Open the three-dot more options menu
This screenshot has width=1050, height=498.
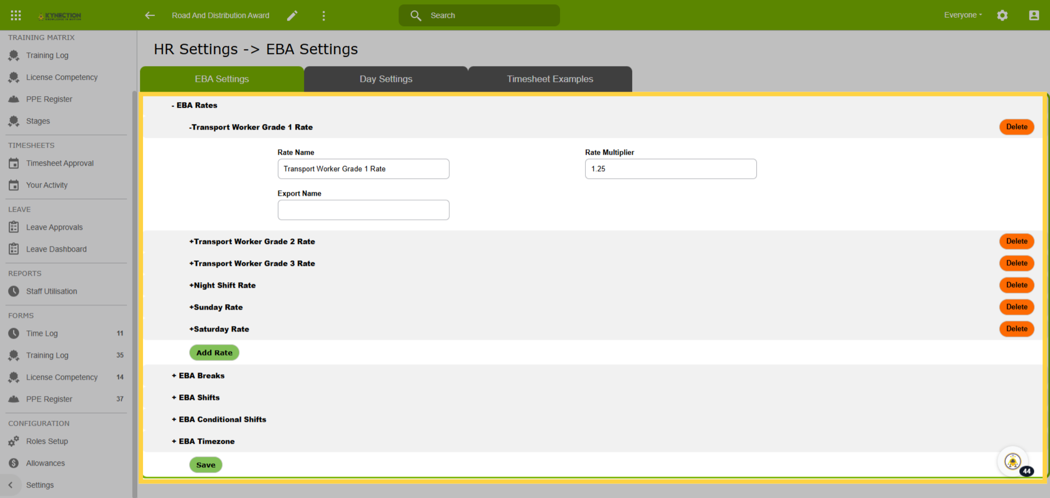[324, 16]
